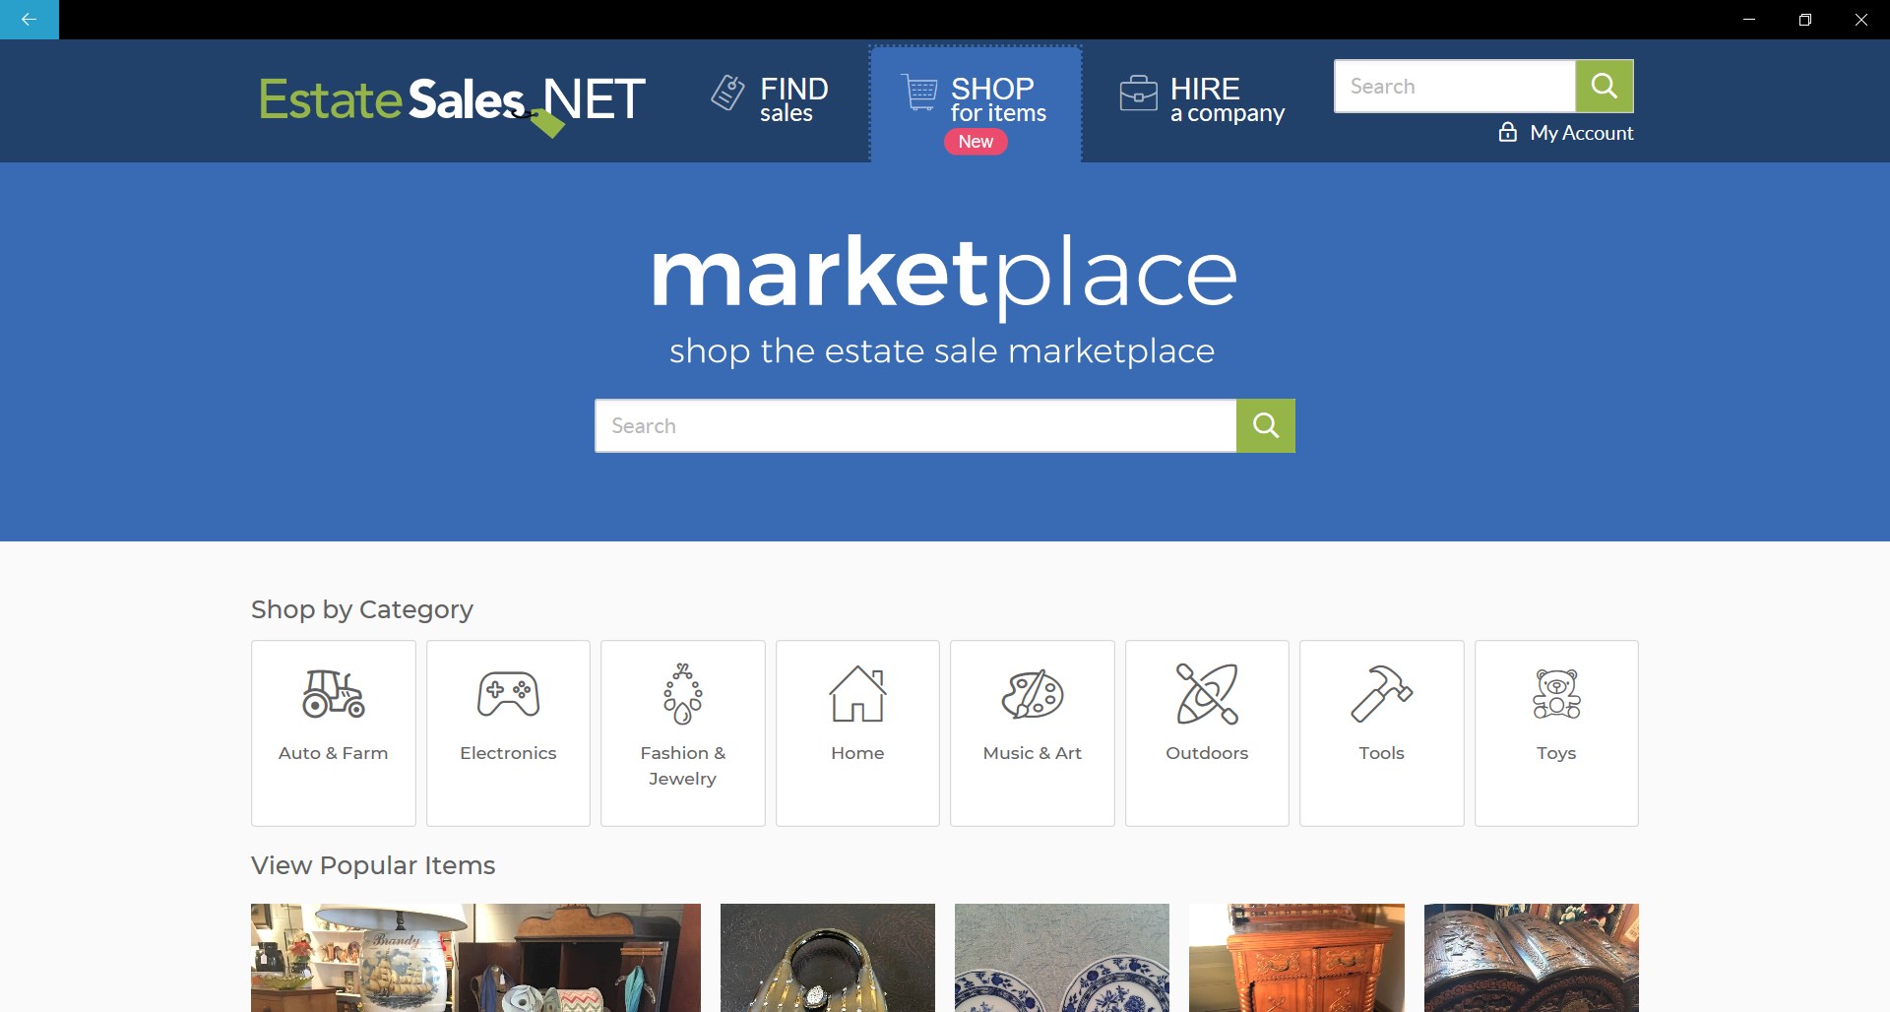Open the Fashion & Jewelry necklace category
Image resolution: width=1890 pixels, height=1012 pixels.
point(683,732)
